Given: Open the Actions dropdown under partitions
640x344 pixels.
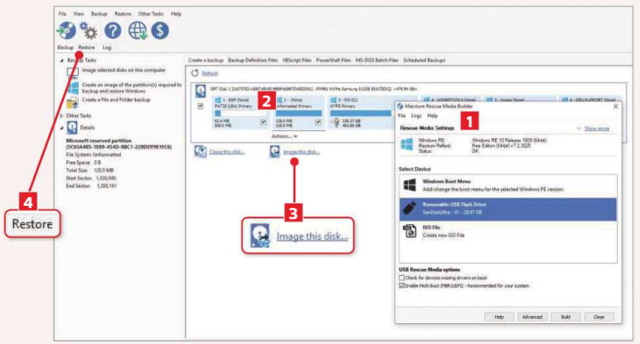Looking at the screenshot, I should pyautogui.click(x=284, y=136).
